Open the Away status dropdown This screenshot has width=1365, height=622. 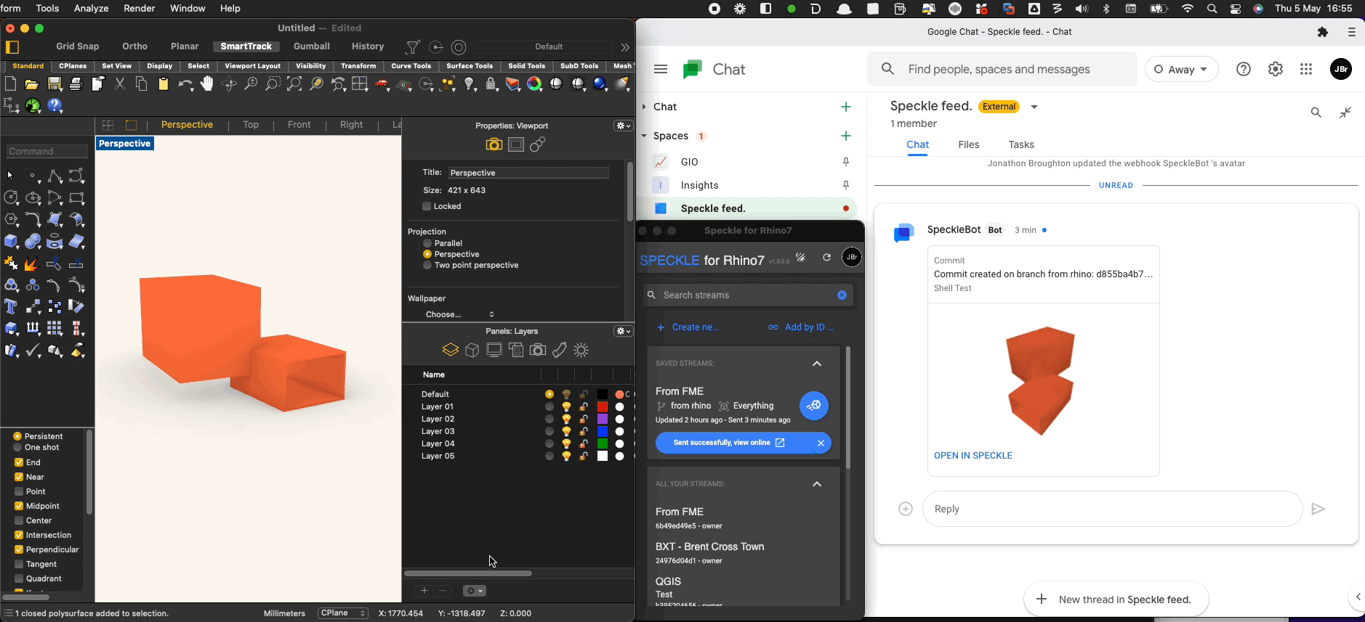coord(1181,70)
